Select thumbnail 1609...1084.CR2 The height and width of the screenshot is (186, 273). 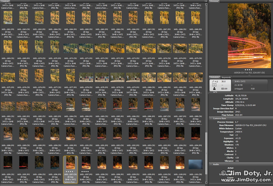70,104
